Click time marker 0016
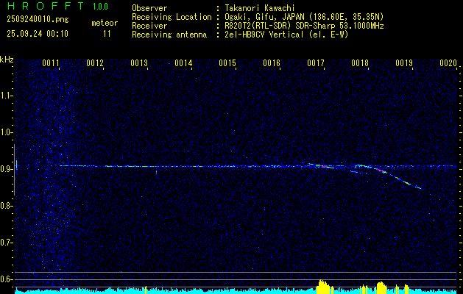Image resolution: width=463 pixels, height=294 pixels. click(272, 63)
